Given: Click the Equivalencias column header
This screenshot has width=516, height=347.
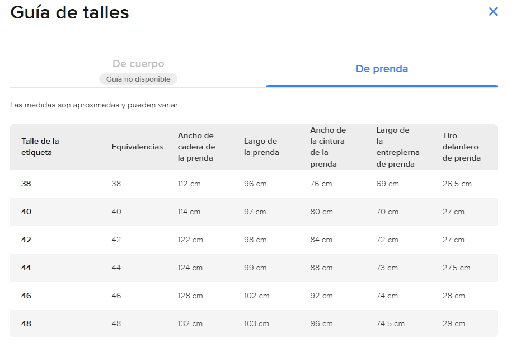Looking at the screenshot, I should click(137, 147).
